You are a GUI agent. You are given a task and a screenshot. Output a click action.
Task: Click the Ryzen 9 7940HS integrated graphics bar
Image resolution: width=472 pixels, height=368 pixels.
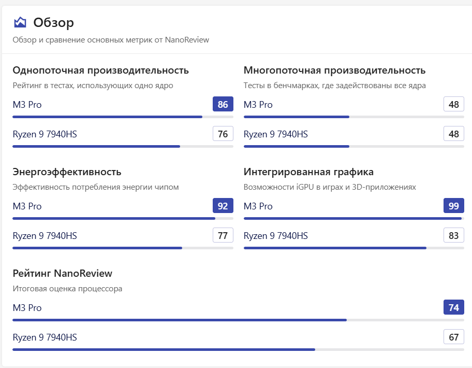tap(353, 248)
